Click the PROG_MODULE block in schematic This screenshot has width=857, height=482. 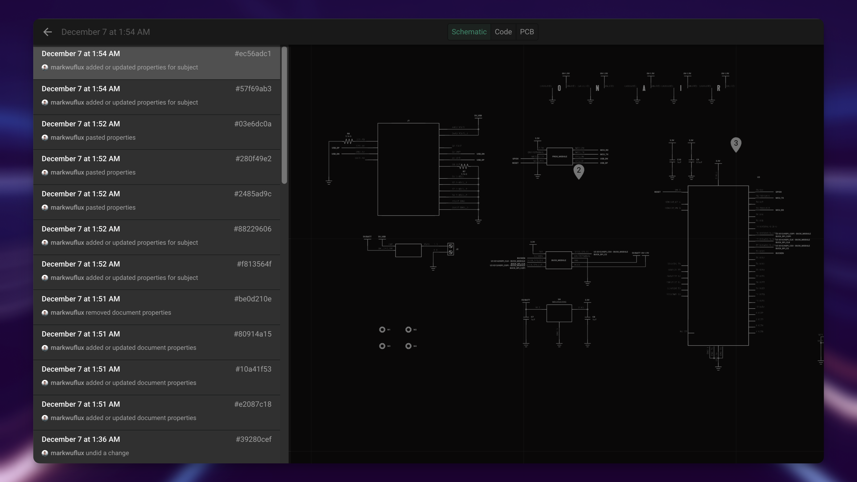point(559,157)
